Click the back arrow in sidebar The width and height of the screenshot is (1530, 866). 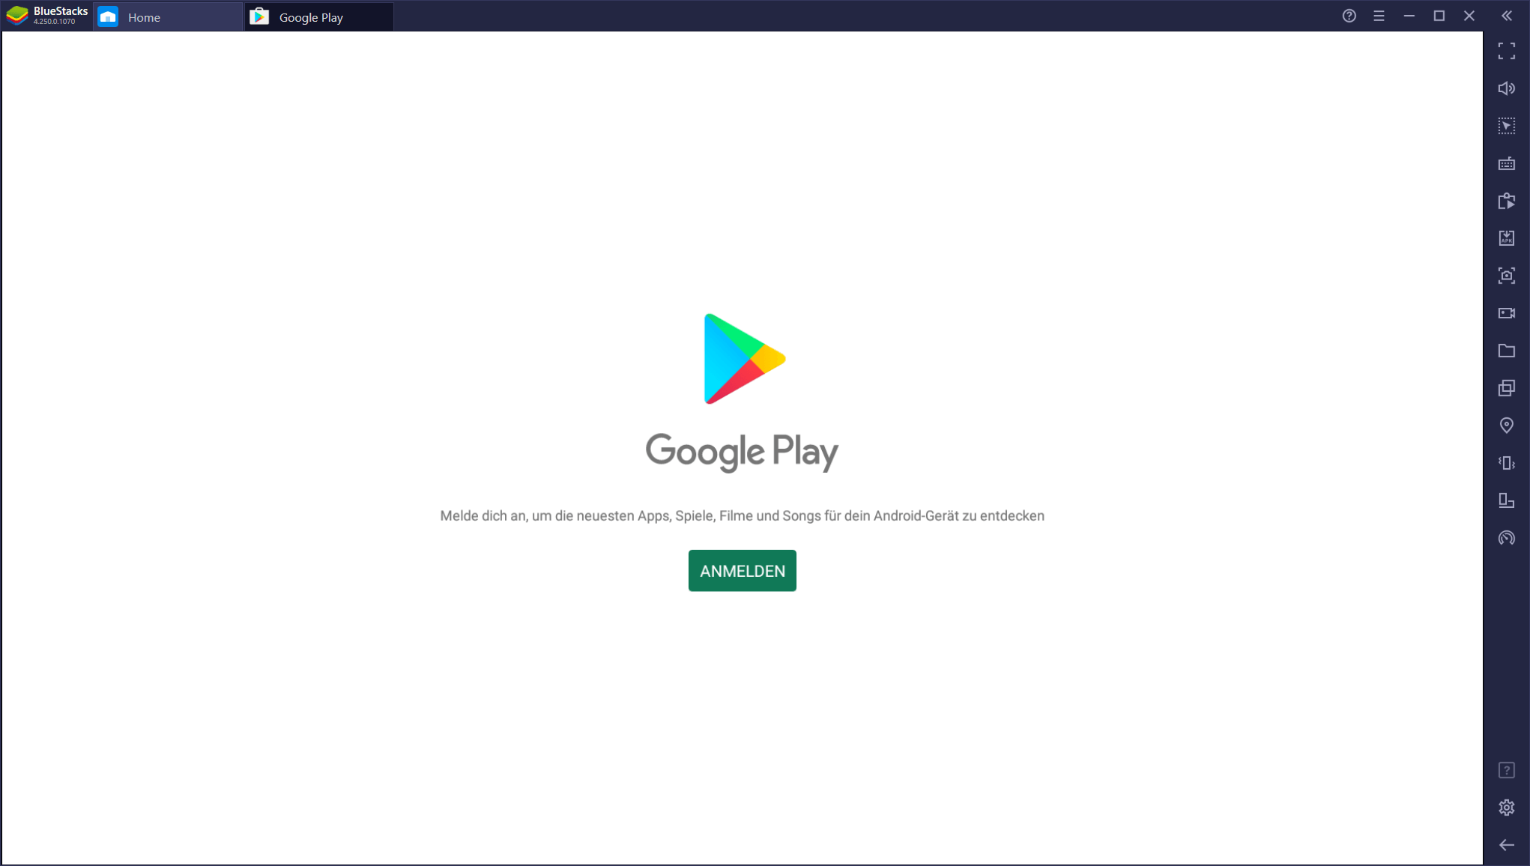click(1506, 845)
